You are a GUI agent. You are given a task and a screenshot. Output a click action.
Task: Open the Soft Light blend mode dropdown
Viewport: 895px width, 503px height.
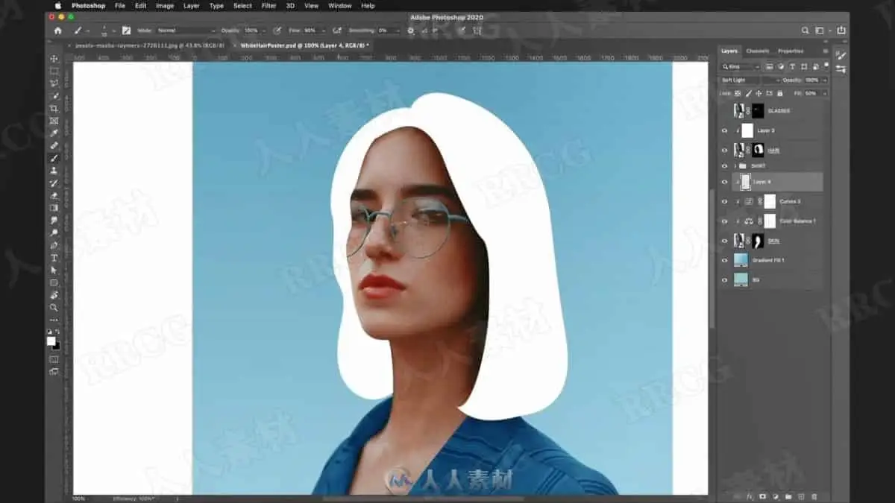tap(750, 80)
